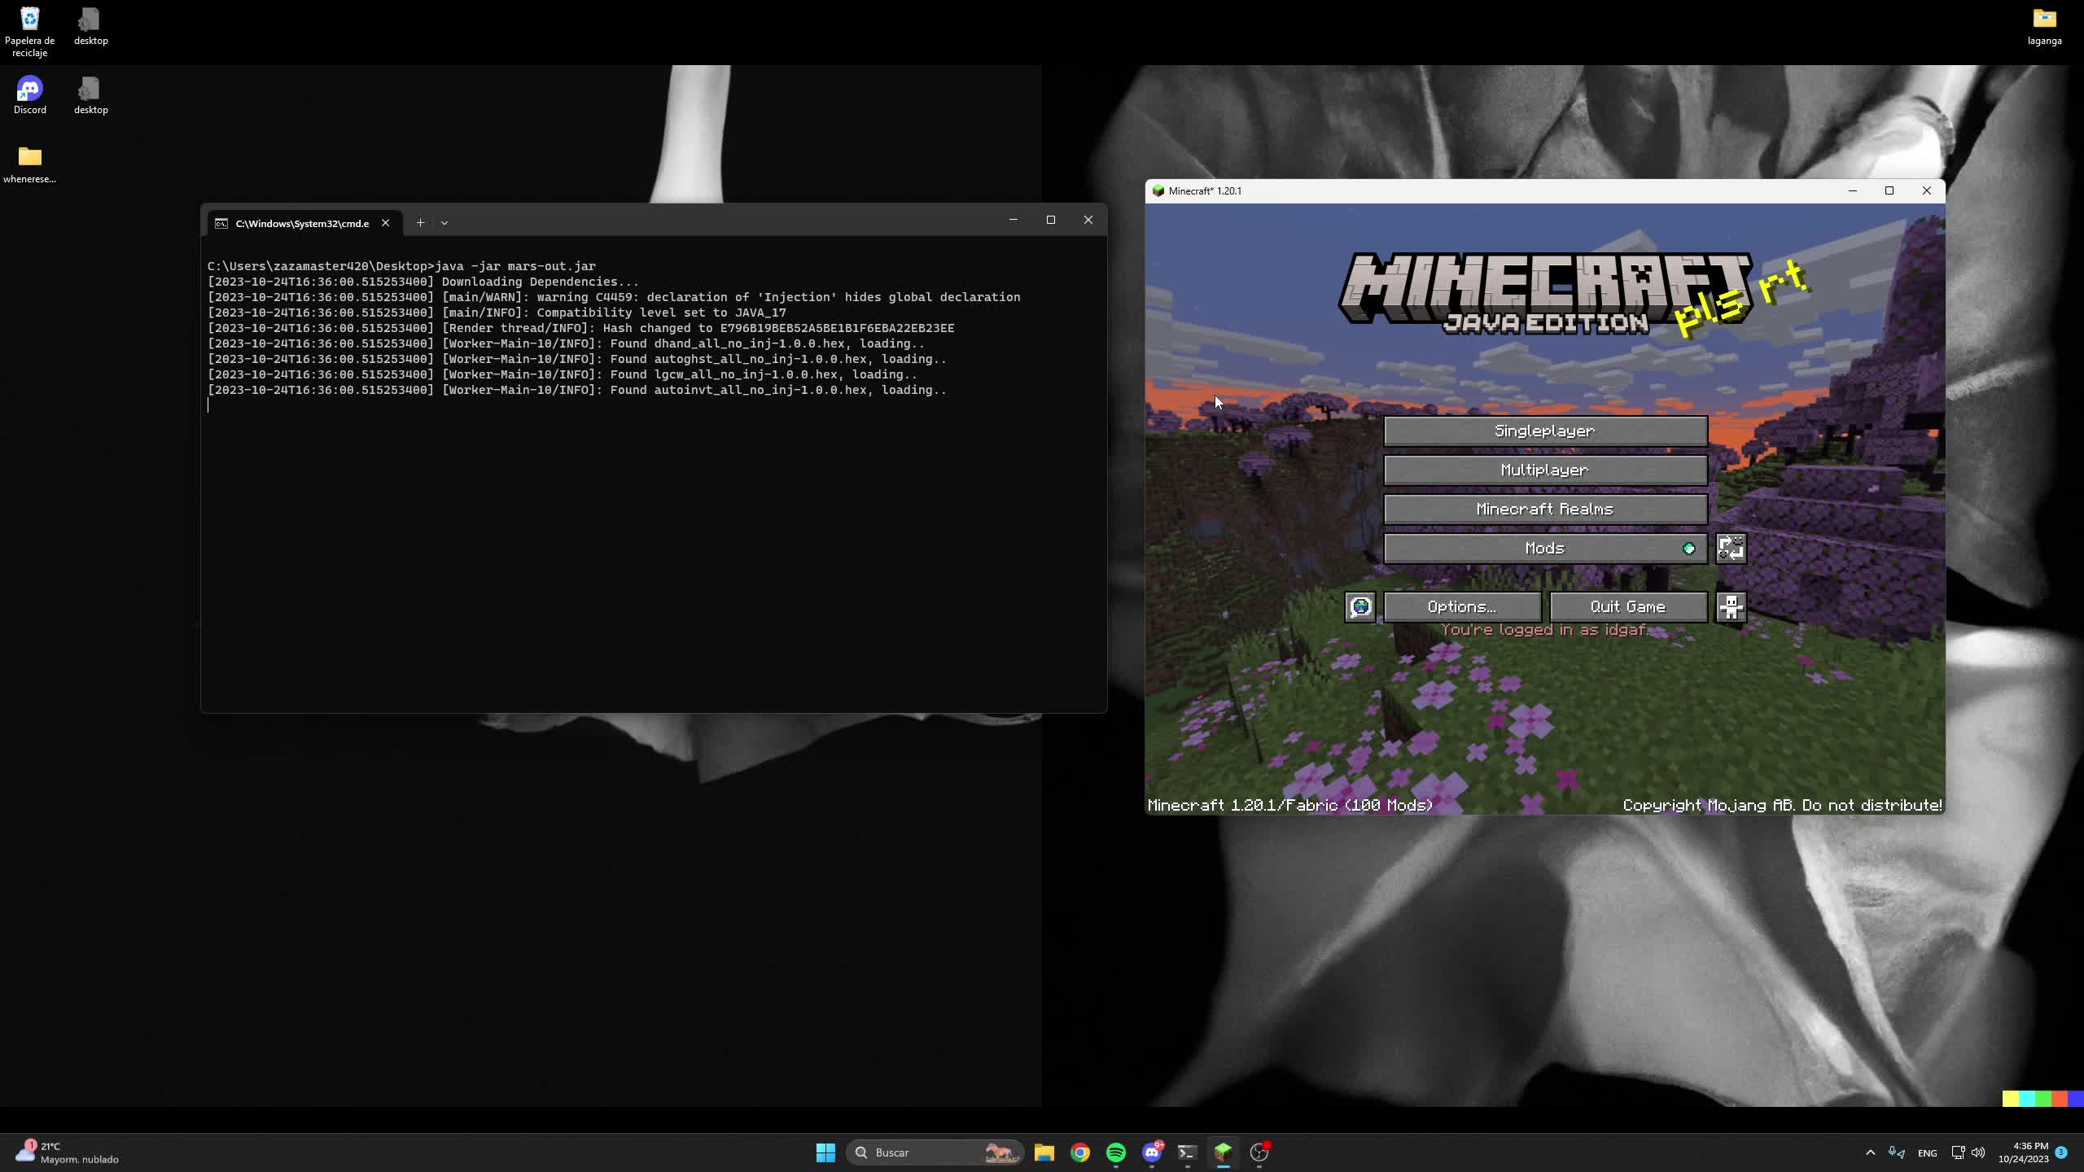
Task: Open Spotify from the taskbar
Action: pyautogui.click(x=1115, y=1152)
